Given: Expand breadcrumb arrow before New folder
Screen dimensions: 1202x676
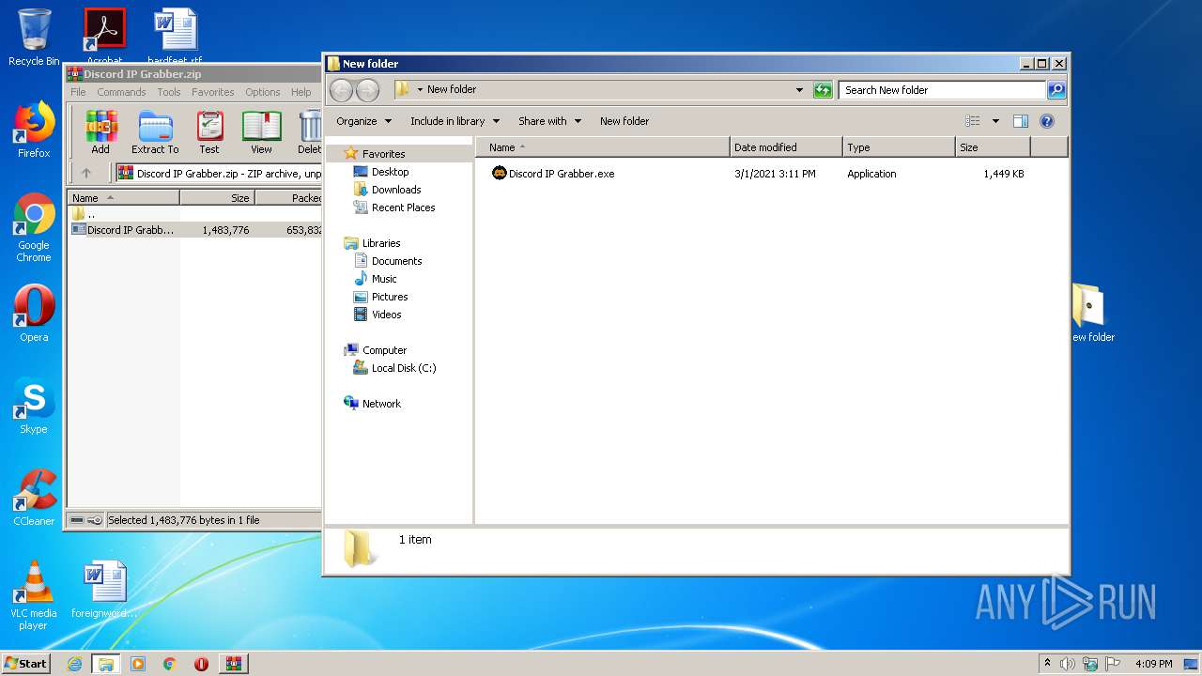Looking at the screenshot, I should click(x=420, y=90).
